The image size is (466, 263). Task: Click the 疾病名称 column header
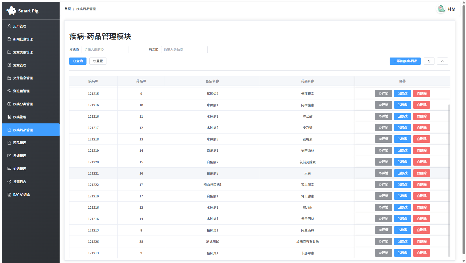tap(212, 81)
